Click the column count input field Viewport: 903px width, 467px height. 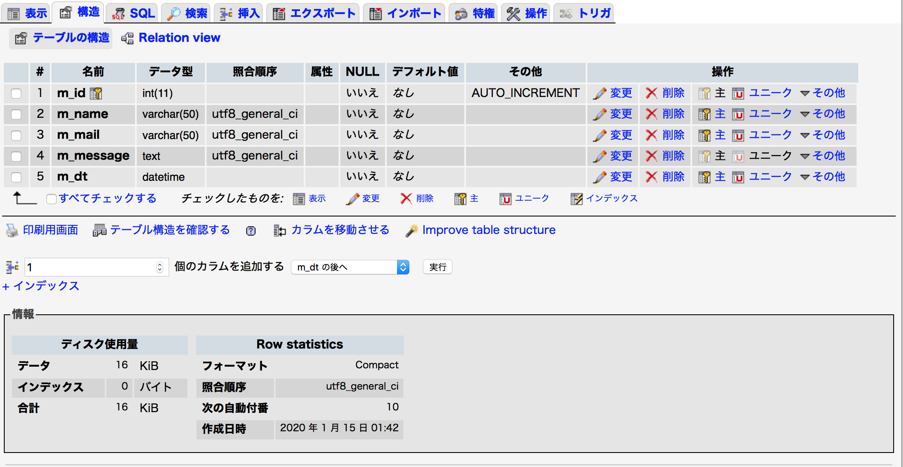(85, 267)
